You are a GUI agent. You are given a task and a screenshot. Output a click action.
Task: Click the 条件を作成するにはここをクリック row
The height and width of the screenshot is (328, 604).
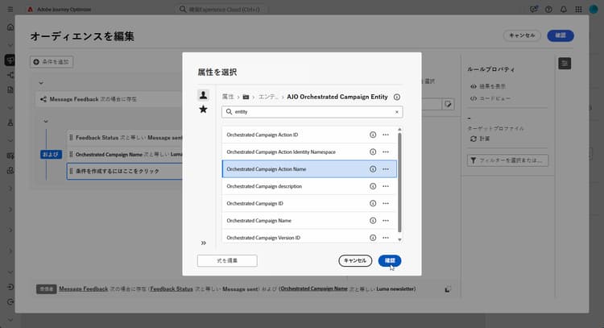tap(125, 171)
